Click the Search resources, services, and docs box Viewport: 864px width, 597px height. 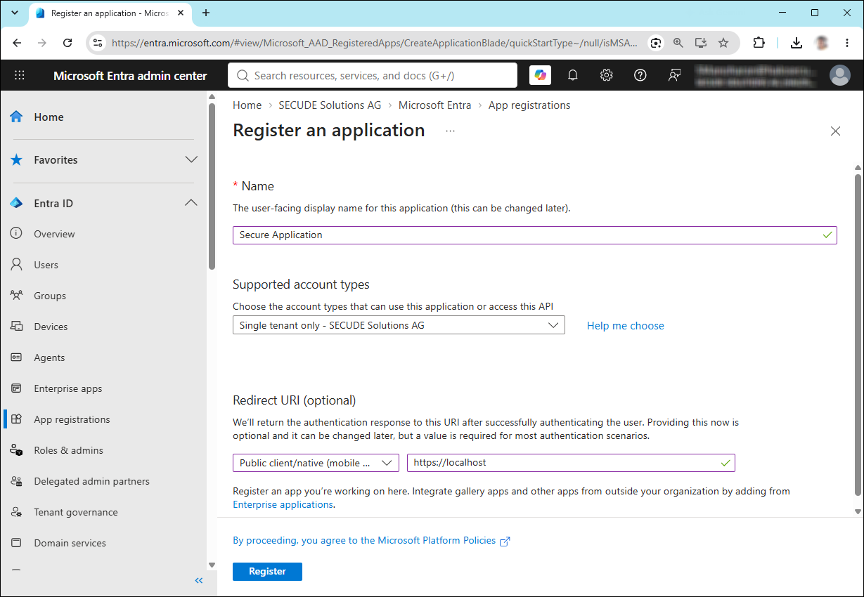pyautogui.click(x=373, y=75)
